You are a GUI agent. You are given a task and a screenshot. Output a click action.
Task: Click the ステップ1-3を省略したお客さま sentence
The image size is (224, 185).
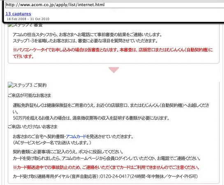(x=85, y=41)
